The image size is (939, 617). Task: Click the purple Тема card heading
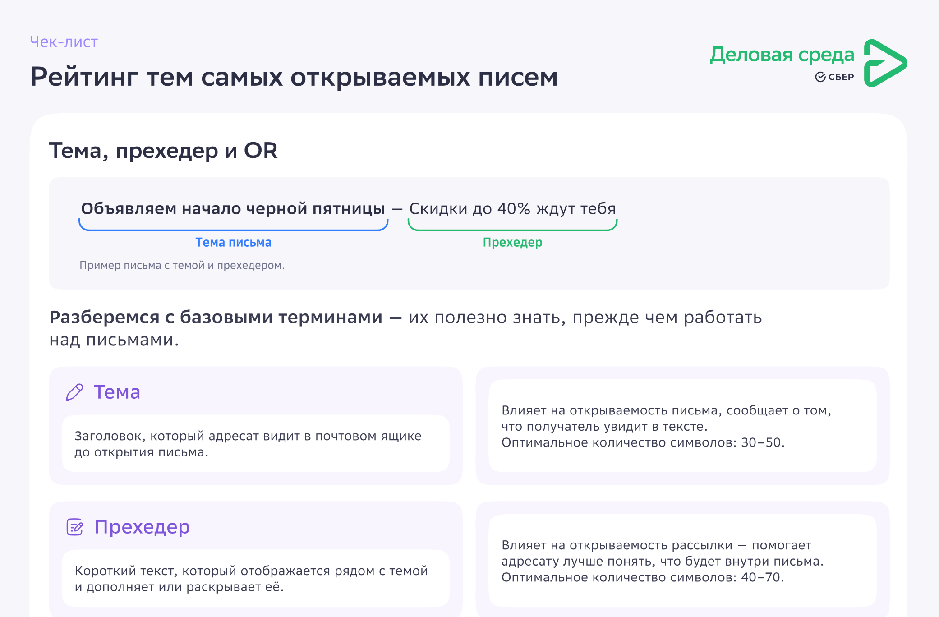(117, 392)
